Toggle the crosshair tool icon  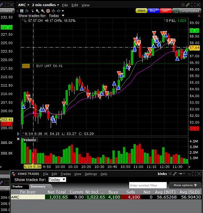tap(48, 11)
